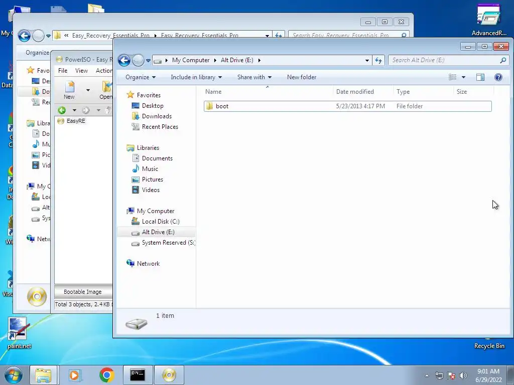Screen dimensions: 514x385
Task: Open Documents library
Action: coord(157,158)
